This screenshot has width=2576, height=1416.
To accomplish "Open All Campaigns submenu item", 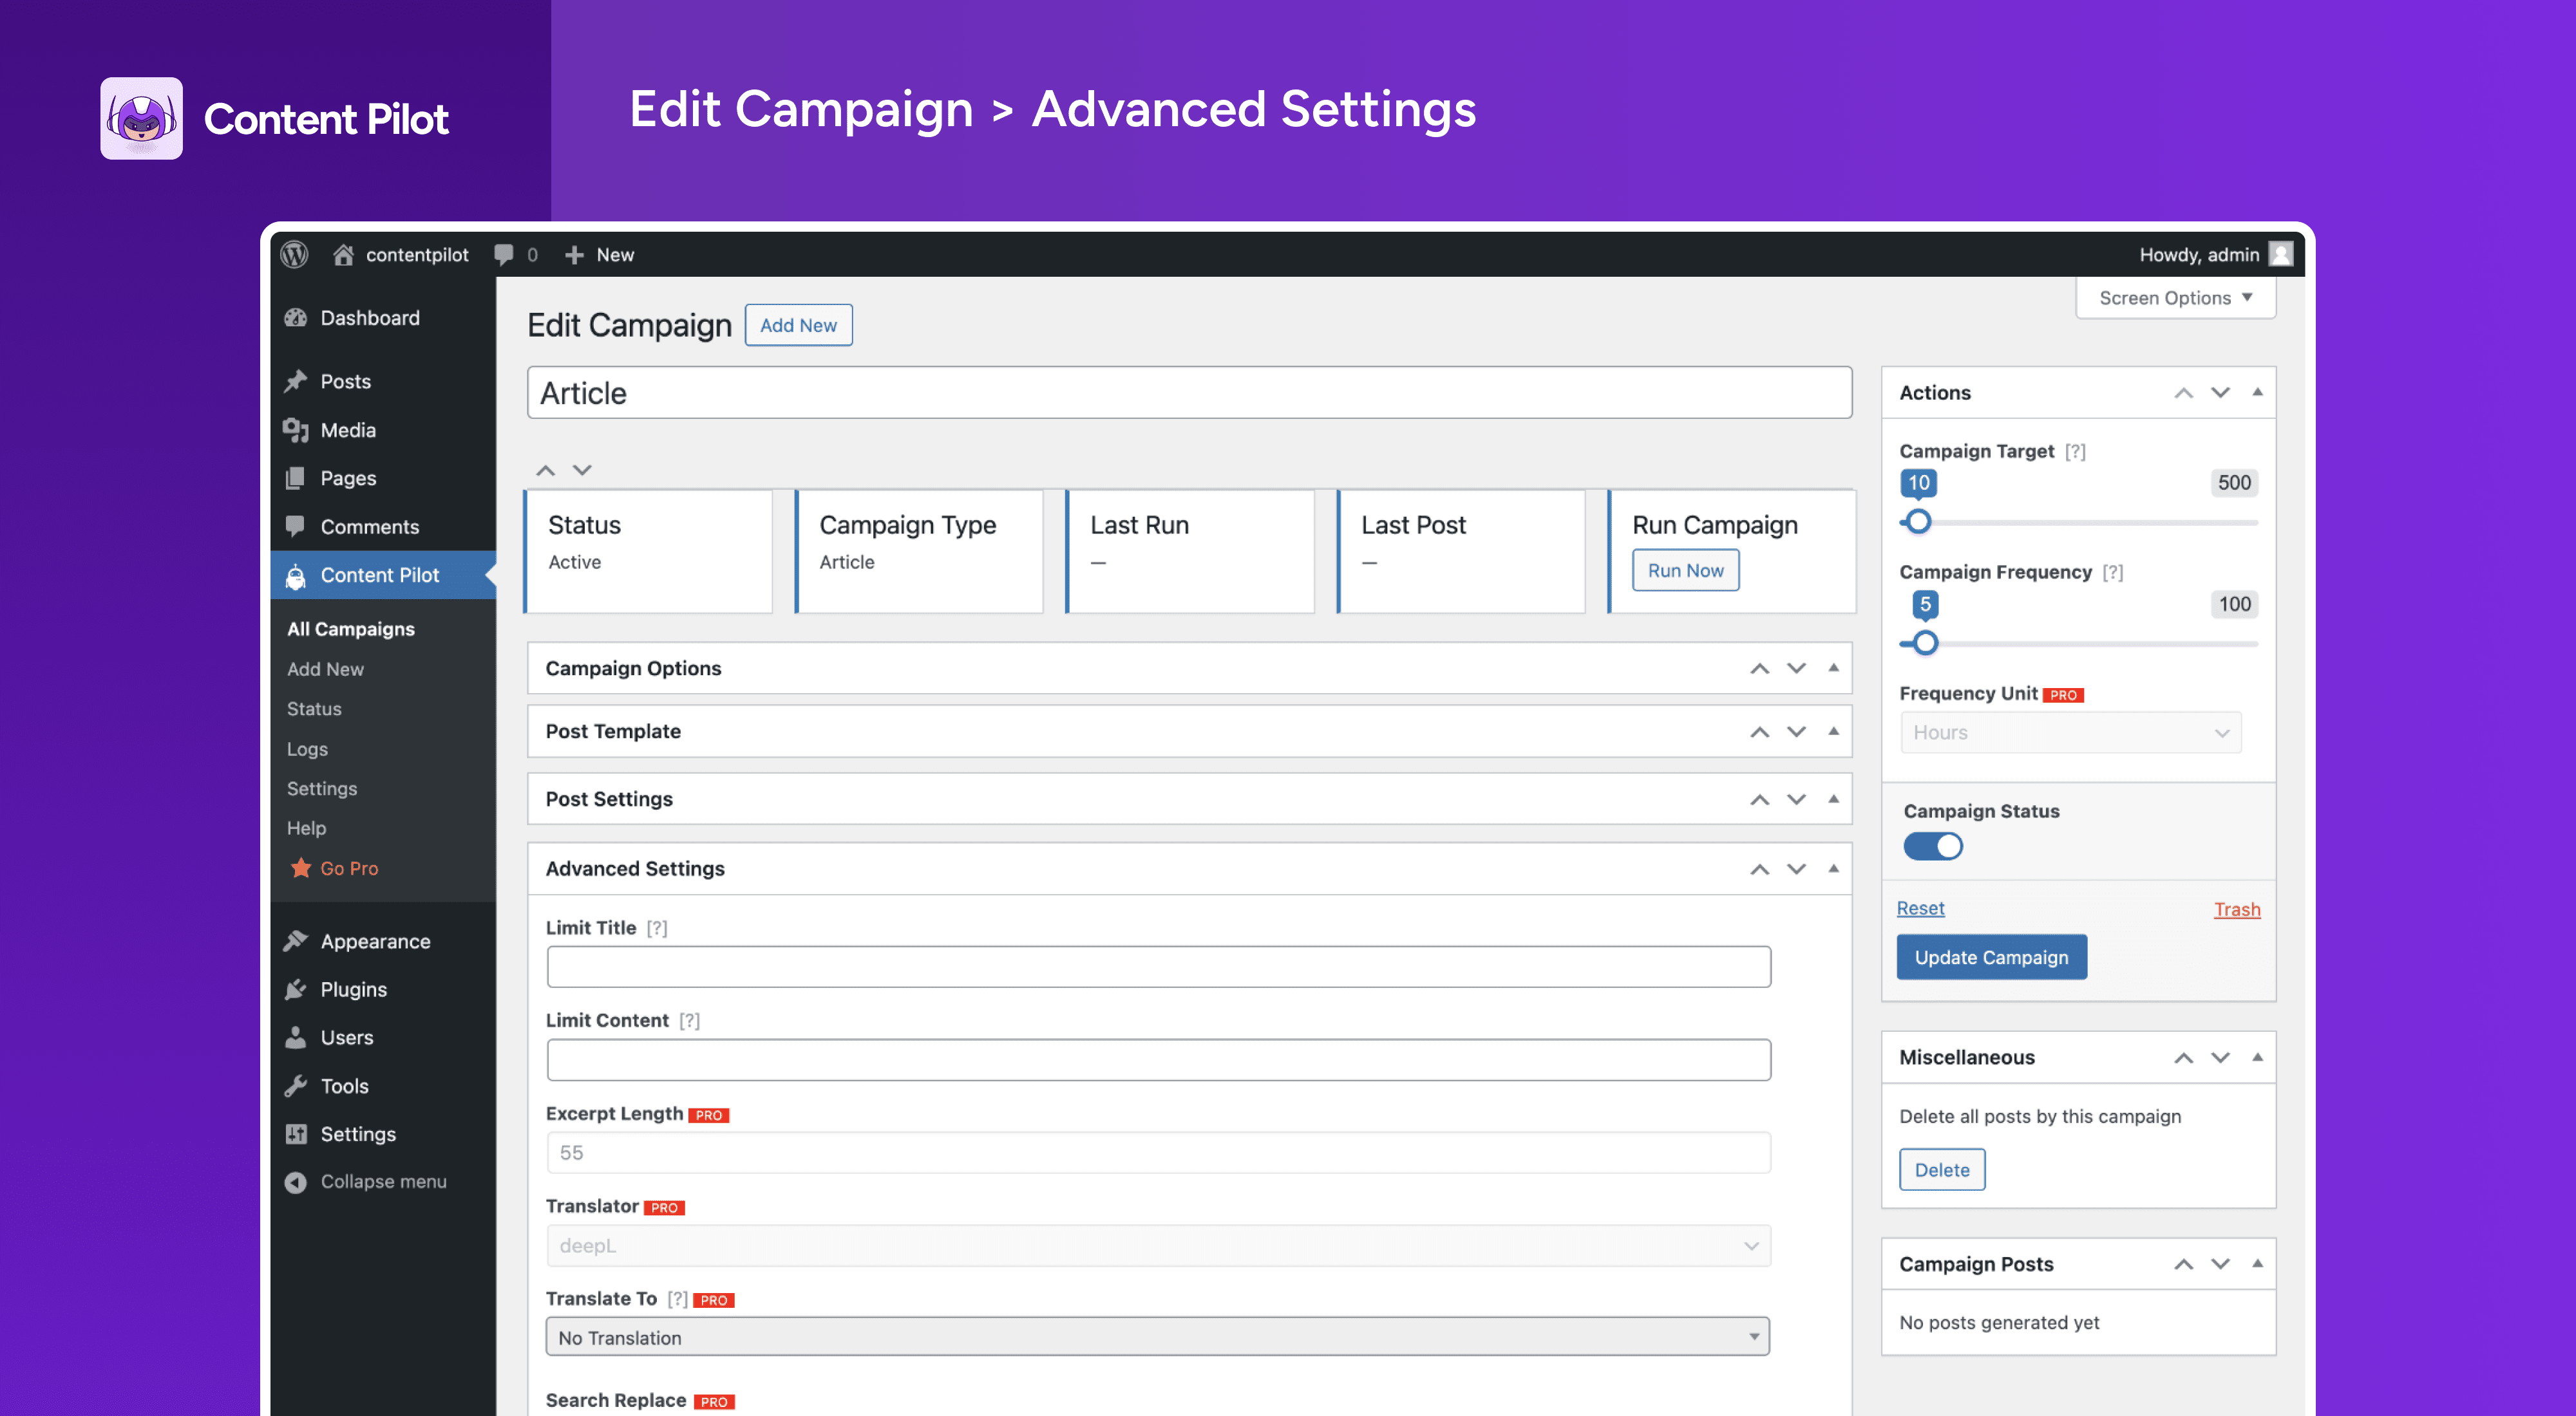I will pos(351,629).
